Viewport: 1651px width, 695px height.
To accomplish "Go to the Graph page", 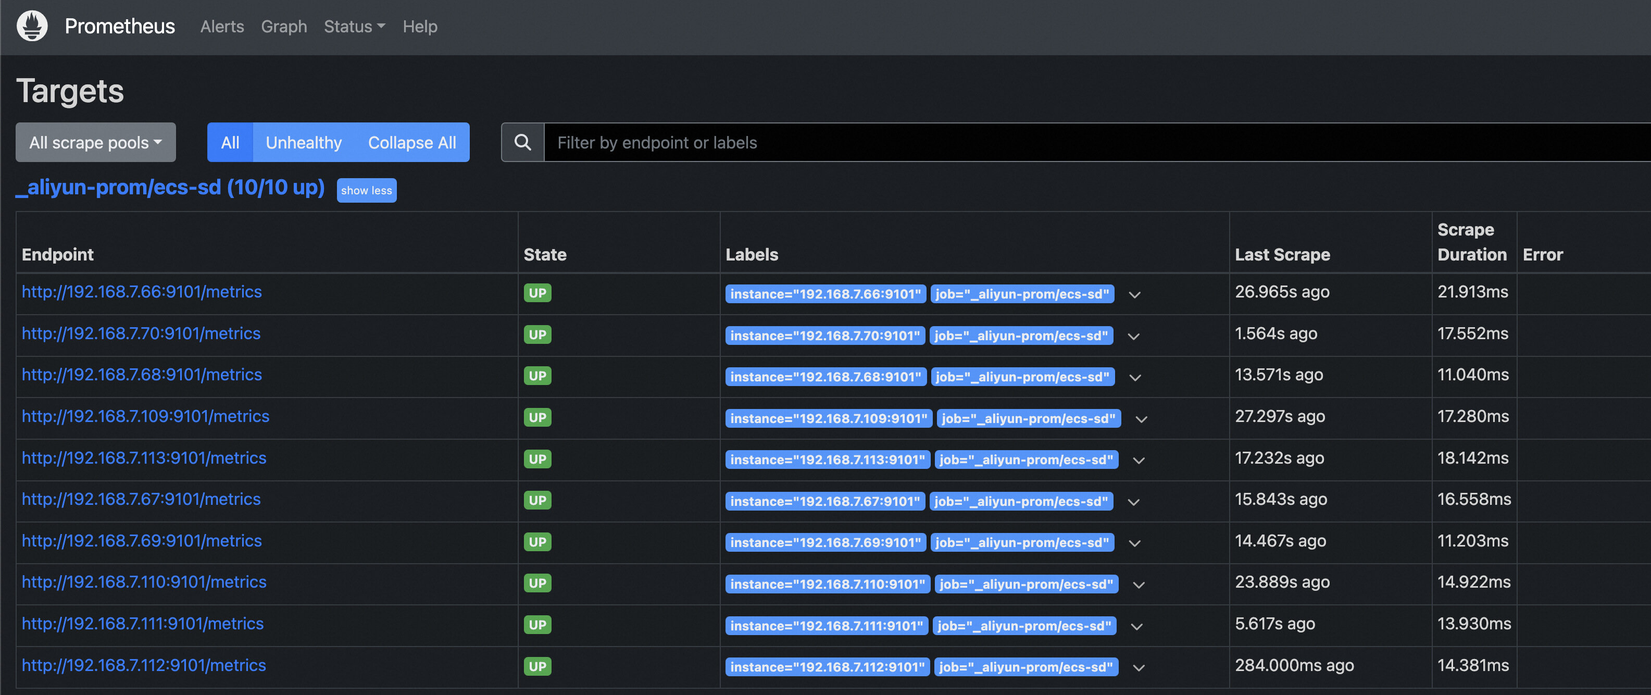I will (x=283, y=26).
